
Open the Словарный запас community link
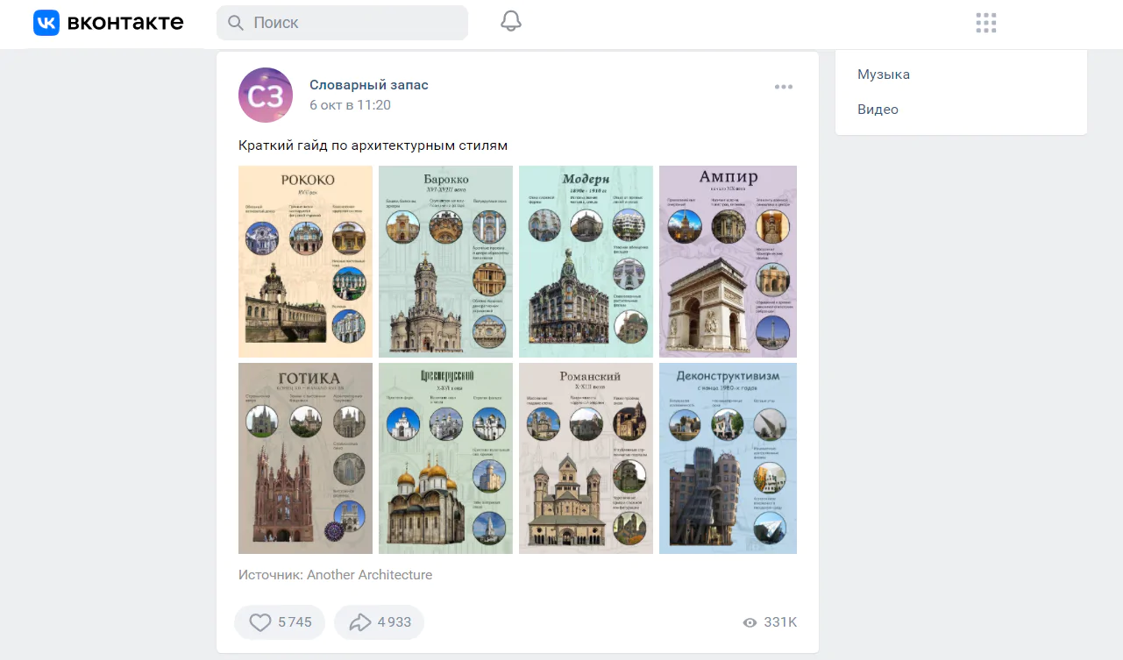tap(368, 85)
